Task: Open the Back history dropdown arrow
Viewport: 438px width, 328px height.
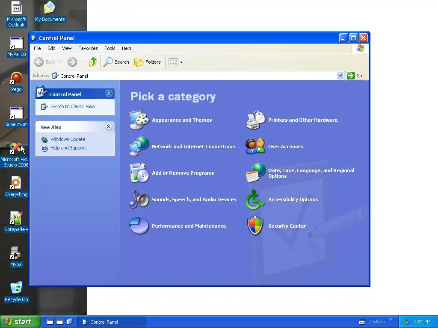Action: pos(61,62)
